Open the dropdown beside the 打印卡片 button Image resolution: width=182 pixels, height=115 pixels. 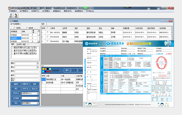coord(37,93)
